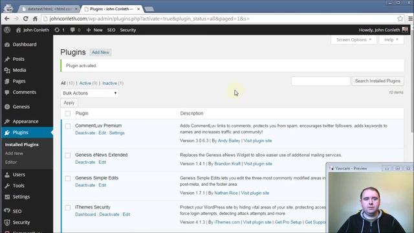Click the plus New icon in admin bar
414x233 pixels.
pyautogui.click(x=89, y=30)
